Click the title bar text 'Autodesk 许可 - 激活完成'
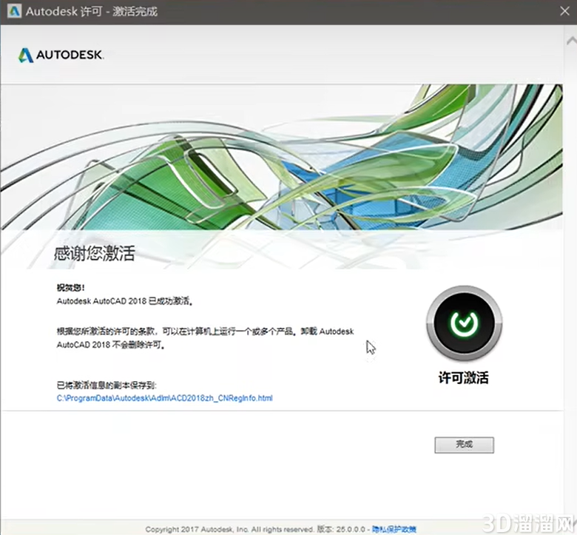 (92, 11)
